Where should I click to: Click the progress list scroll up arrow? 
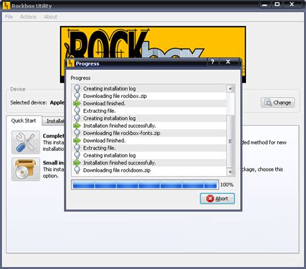click(x=230, y=89)
